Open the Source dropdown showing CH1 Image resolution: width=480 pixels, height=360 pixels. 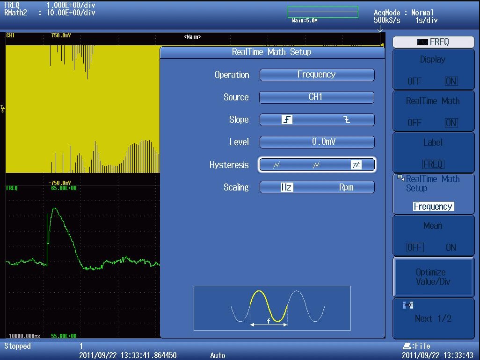pos(317,97)
